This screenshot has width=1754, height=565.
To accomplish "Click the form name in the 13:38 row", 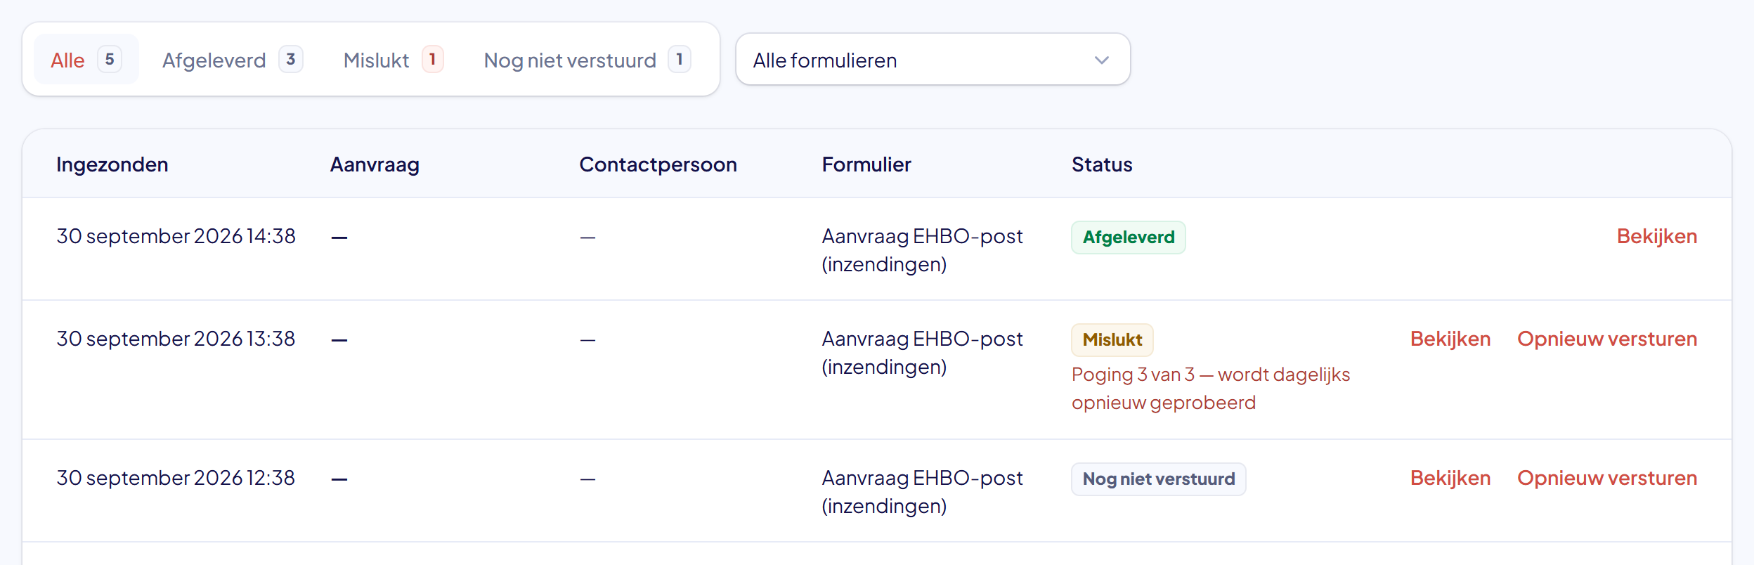I will pyautogui.click(x=922, y=353).
